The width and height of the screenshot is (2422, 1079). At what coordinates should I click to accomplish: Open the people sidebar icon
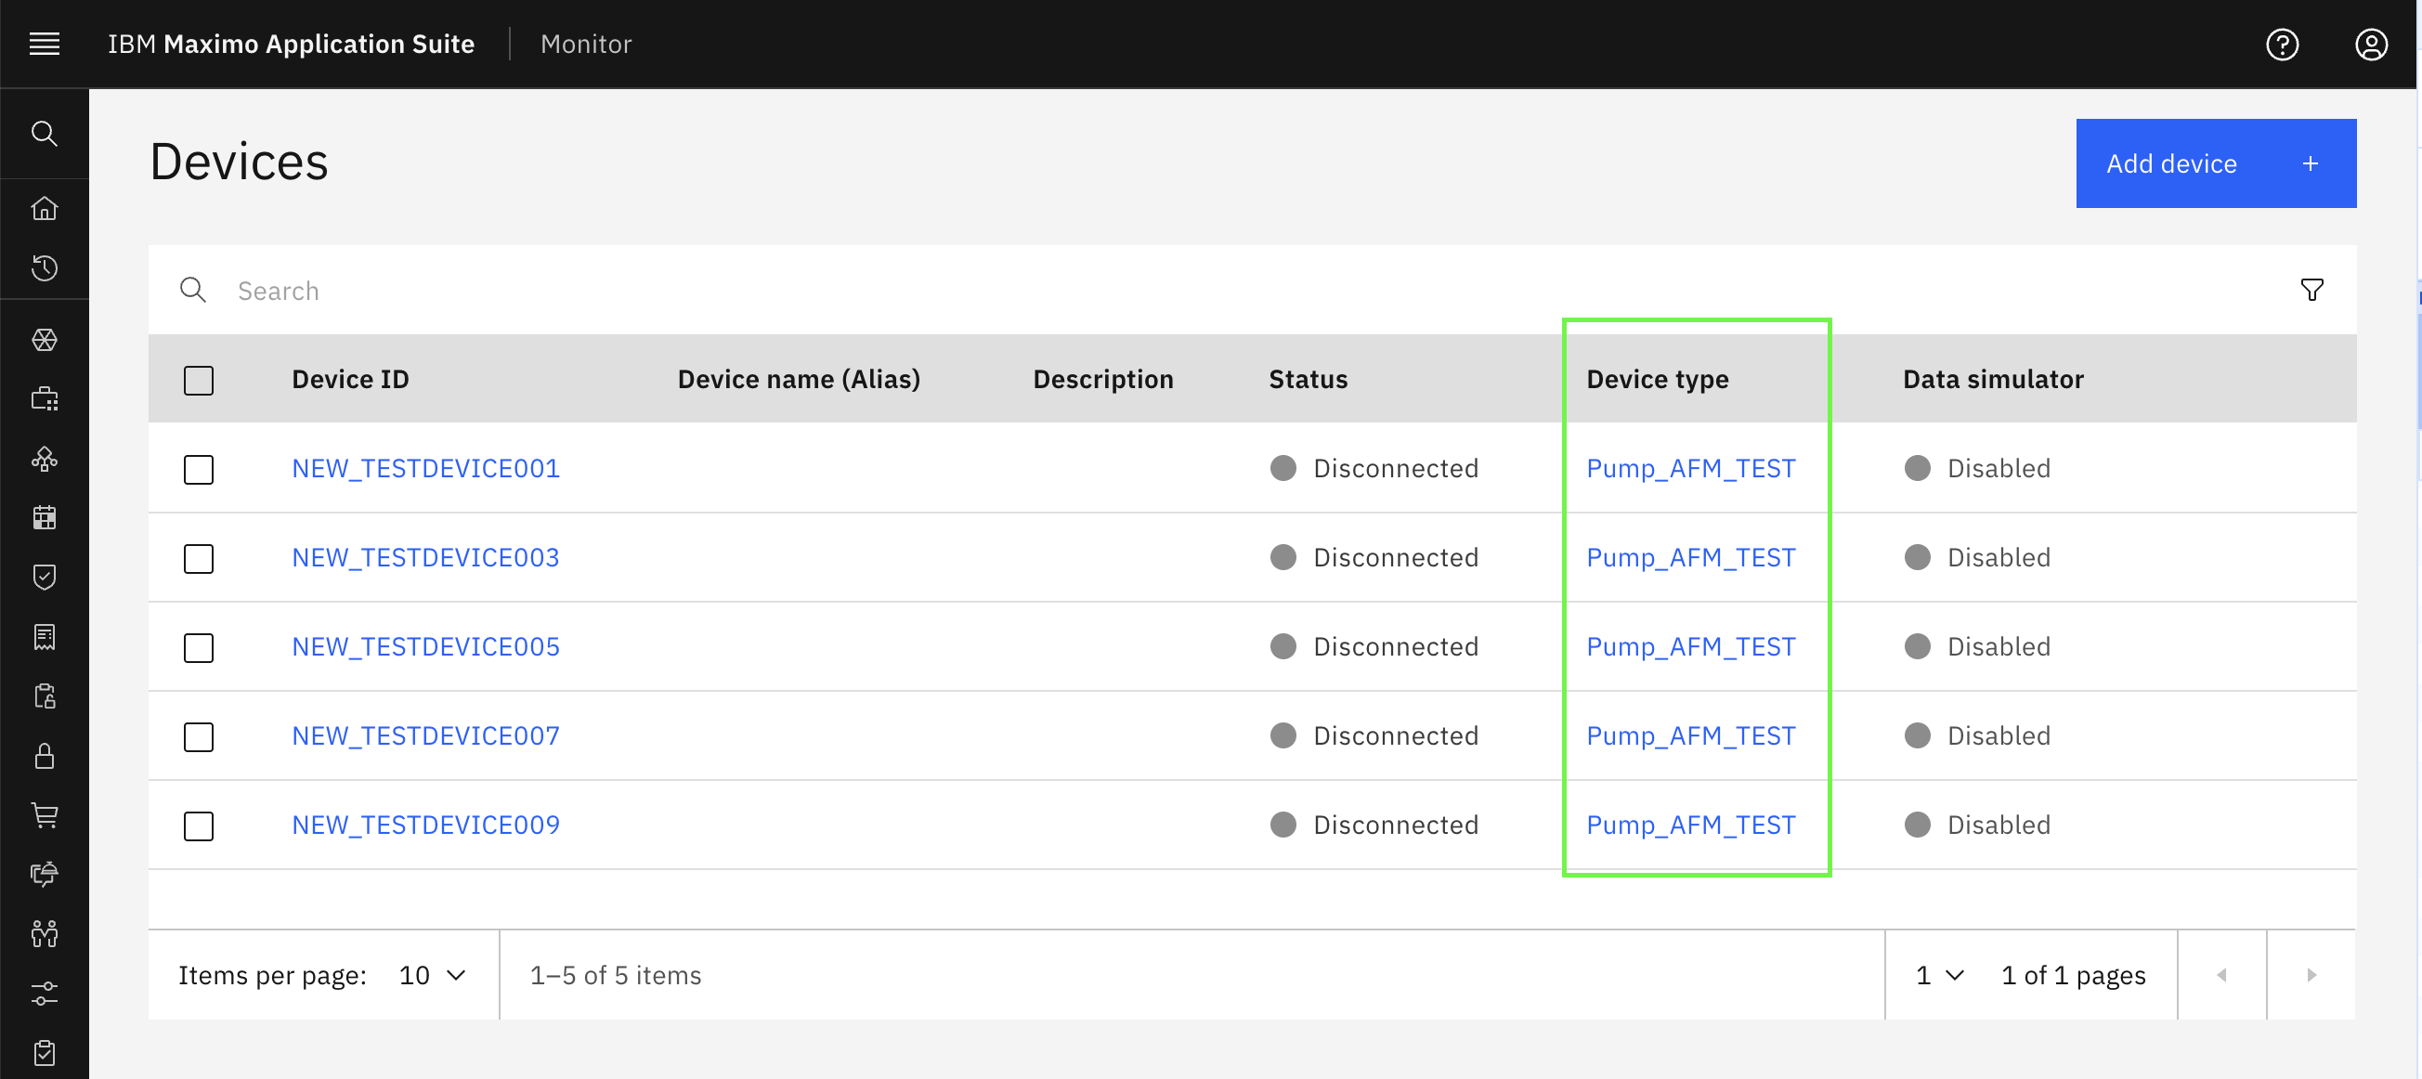(x=45, y=933)
